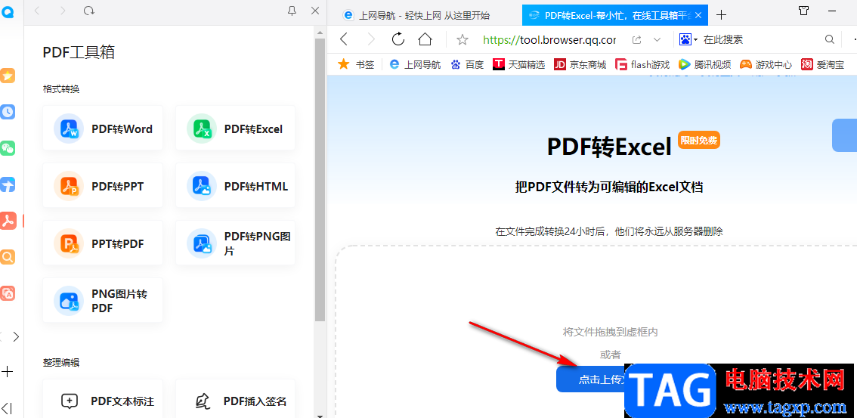Expand the address bar dropdown arrow
Image resolution: width=857 pixels, height=418 pixels.
(x=657, y=39)
